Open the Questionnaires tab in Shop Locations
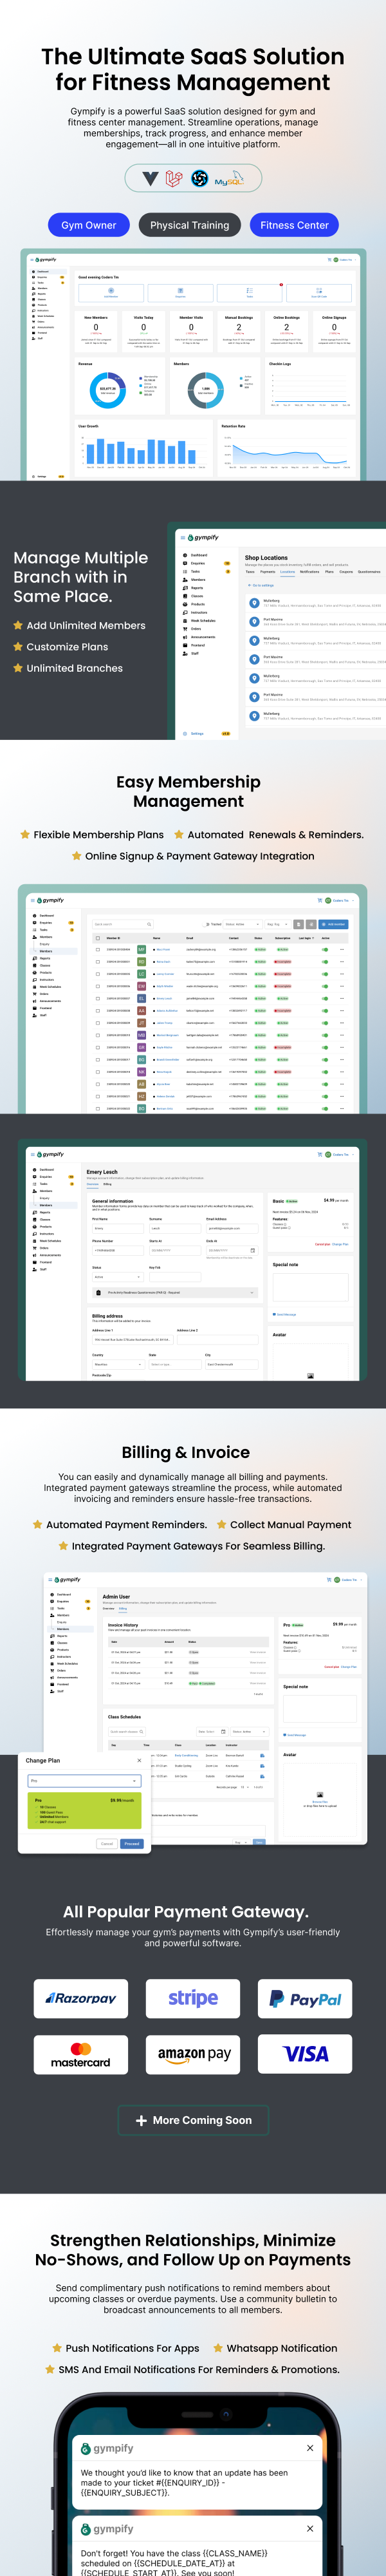386x2576 pixels. point(369,572)
